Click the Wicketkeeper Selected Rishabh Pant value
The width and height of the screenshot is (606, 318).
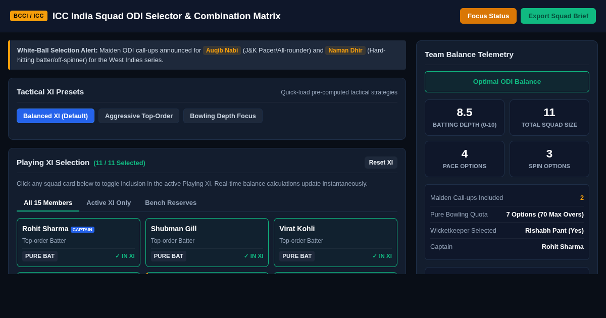pos(554,230)
